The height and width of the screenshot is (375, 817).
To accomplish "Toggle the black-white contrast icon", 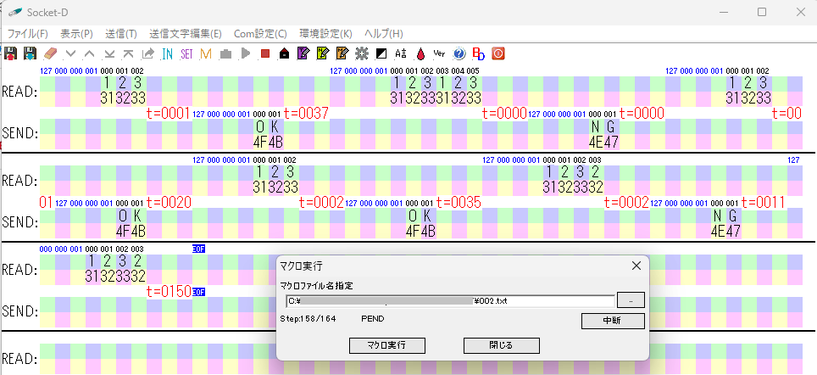I will tap(381, 53).
